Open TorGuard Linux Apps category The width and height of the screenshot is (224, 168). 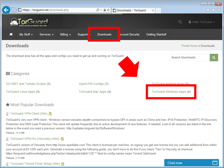tap(21, 92)
